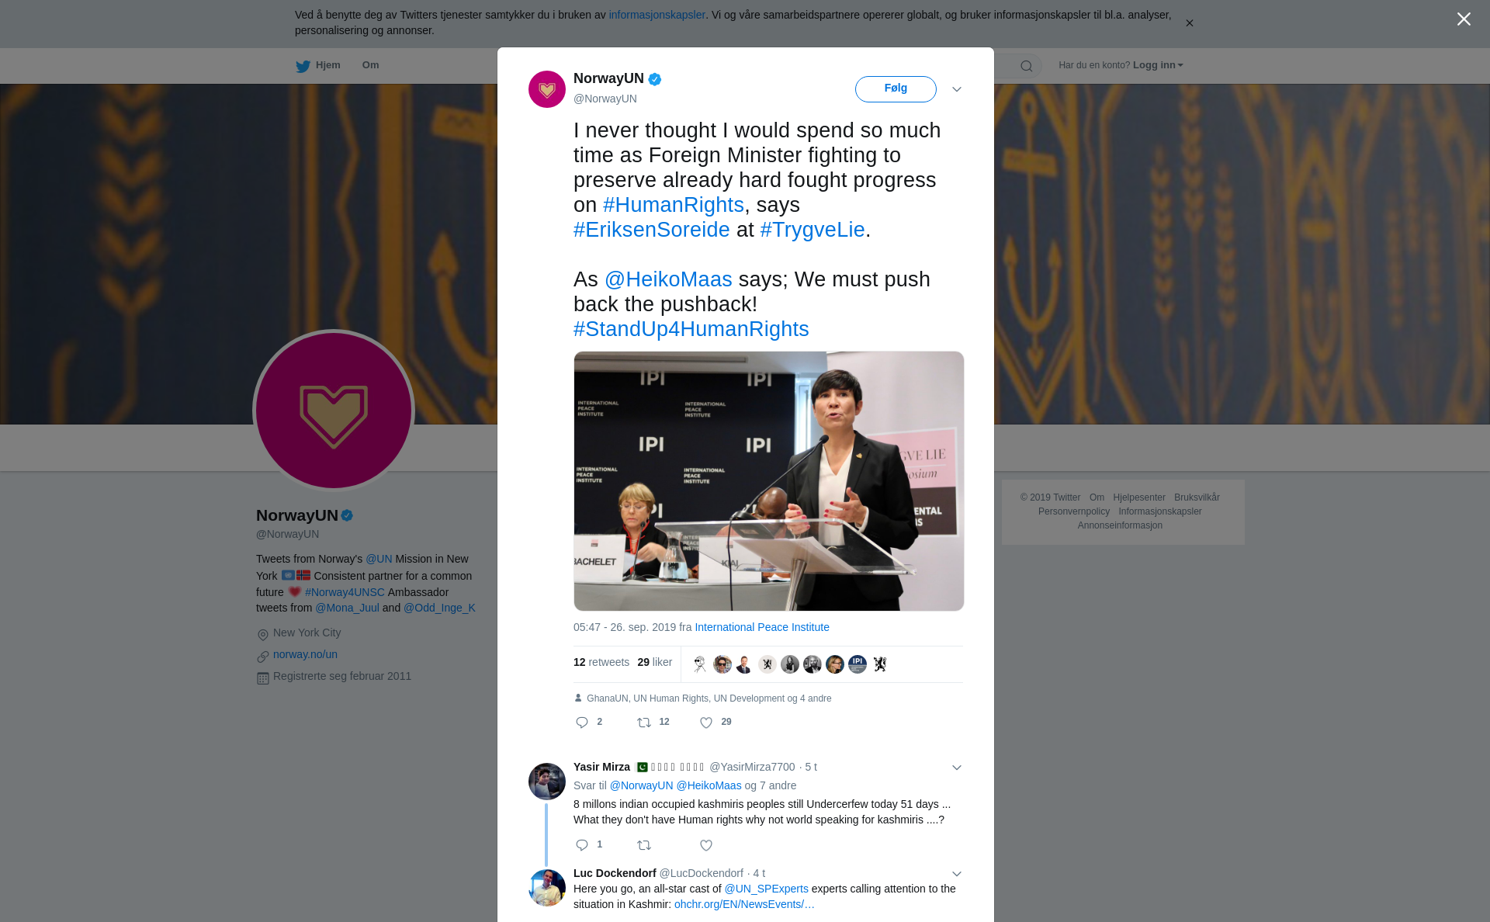Retweet Yasir Mirza's reply
1490x922 pixels.
click(x=644, y=845)
